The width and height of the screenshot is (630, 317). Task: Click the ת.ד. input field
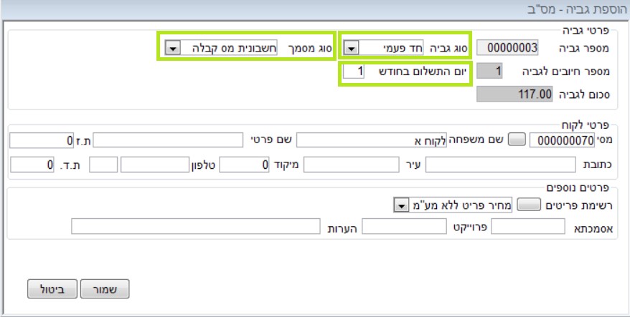(32, 165)
